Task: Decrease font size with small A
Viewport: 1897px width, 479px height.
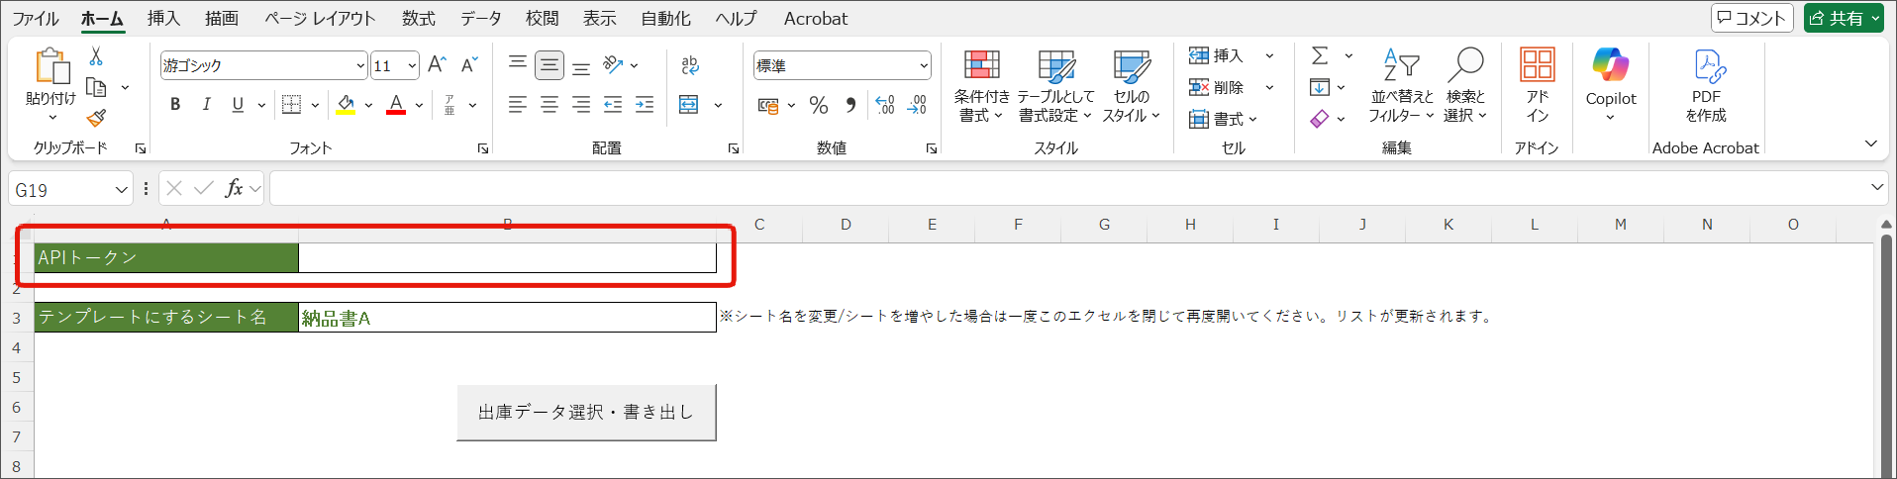Action: click(x=469, y=65)
